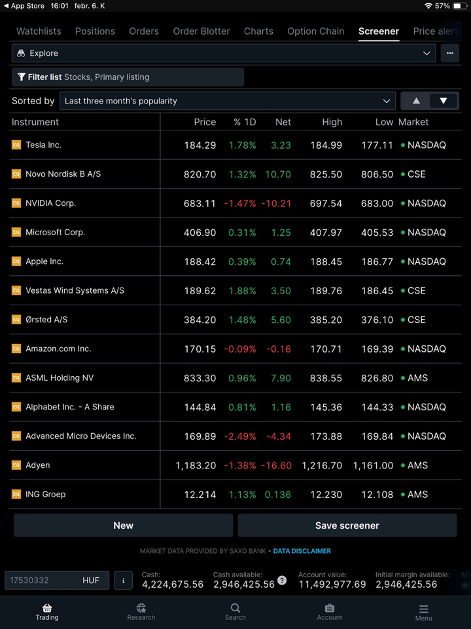Switch to the Option Chain tab
Viewport: 471px width, 629px height.
point(315,31)
